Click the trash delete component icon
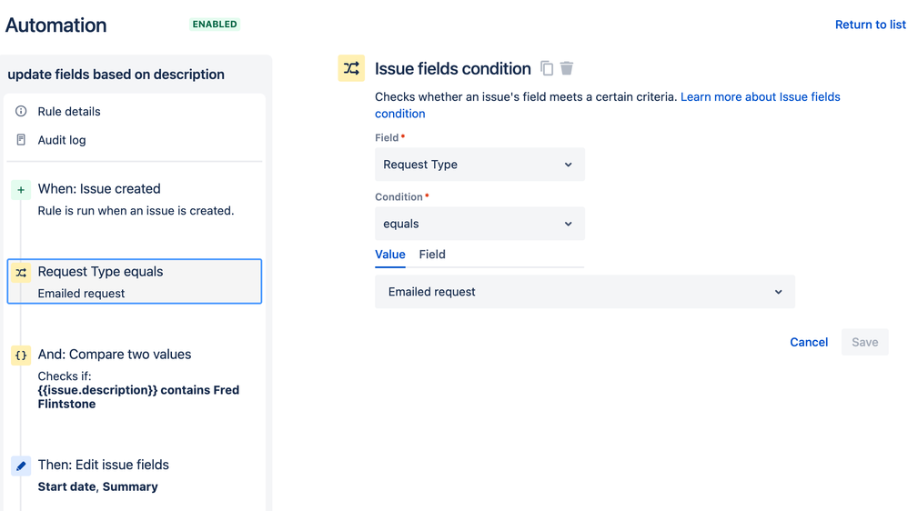The width and height of the screenshot is (908, 511). click(x=567, y=68)
